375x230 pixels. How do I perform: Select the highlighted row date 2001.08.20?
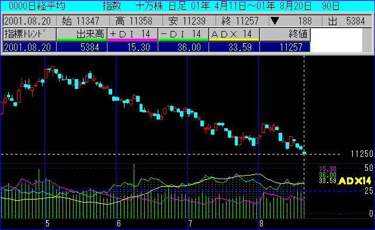tap(30, 47)
